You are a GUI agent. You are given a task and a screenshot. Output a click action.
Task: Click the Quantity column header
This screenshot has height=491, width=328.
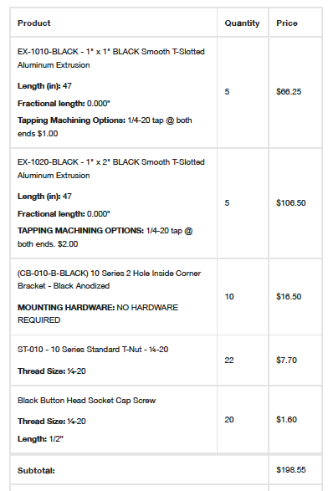pyautogui.click(x=242, y=23)
